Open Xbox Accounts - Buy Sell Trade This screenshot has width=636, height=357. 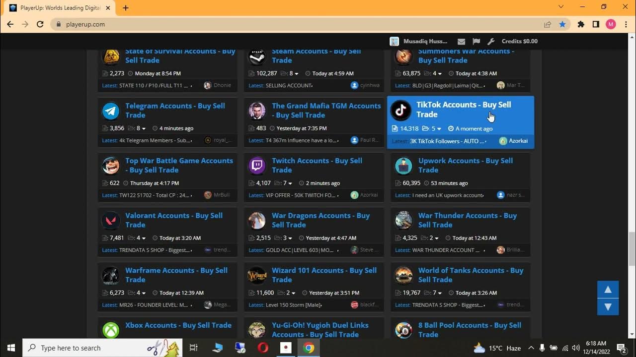(178, 325)
